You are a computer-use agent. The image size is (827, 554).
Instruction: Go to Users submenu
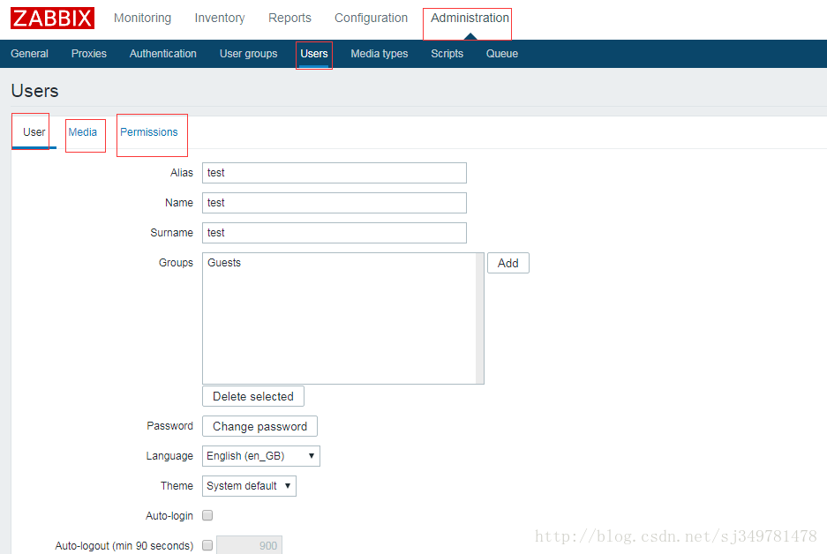tap(314, 54)
